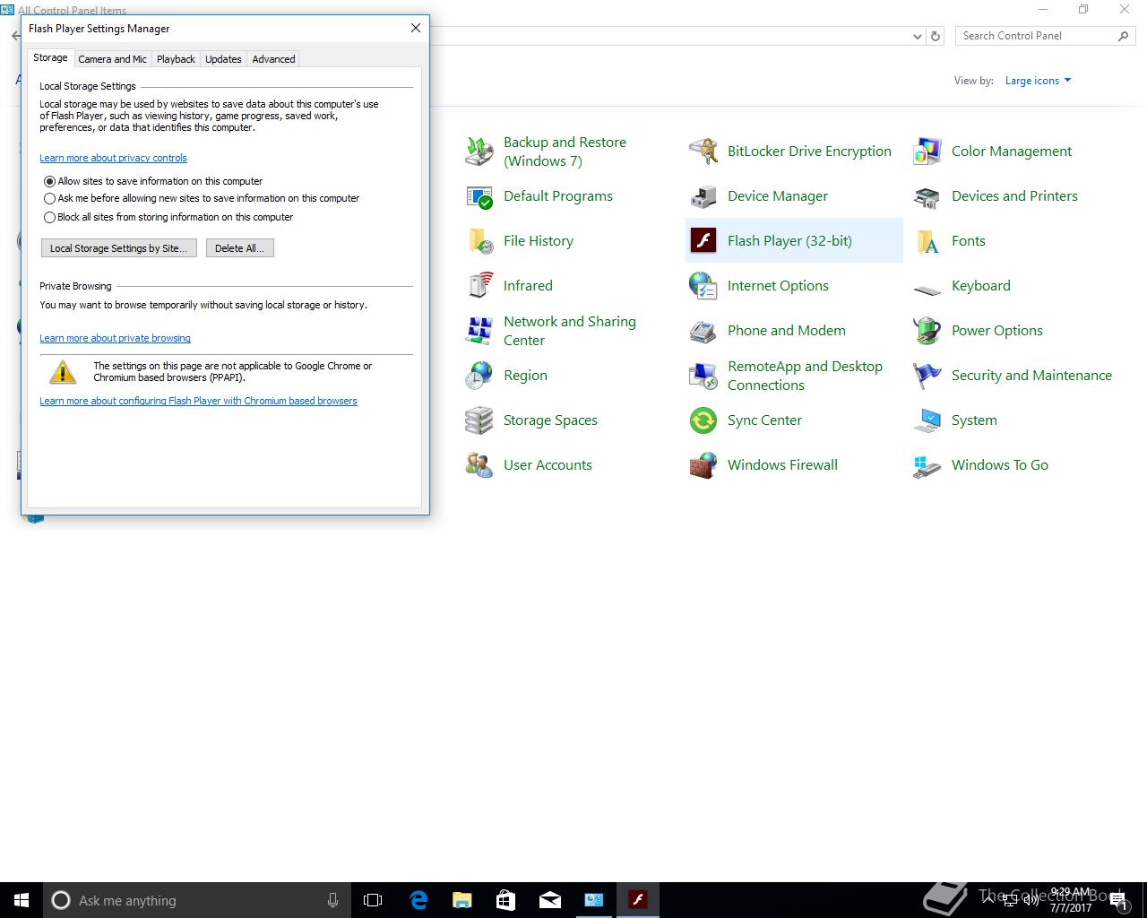Click the Cortana microphone icon

point(332,900)
